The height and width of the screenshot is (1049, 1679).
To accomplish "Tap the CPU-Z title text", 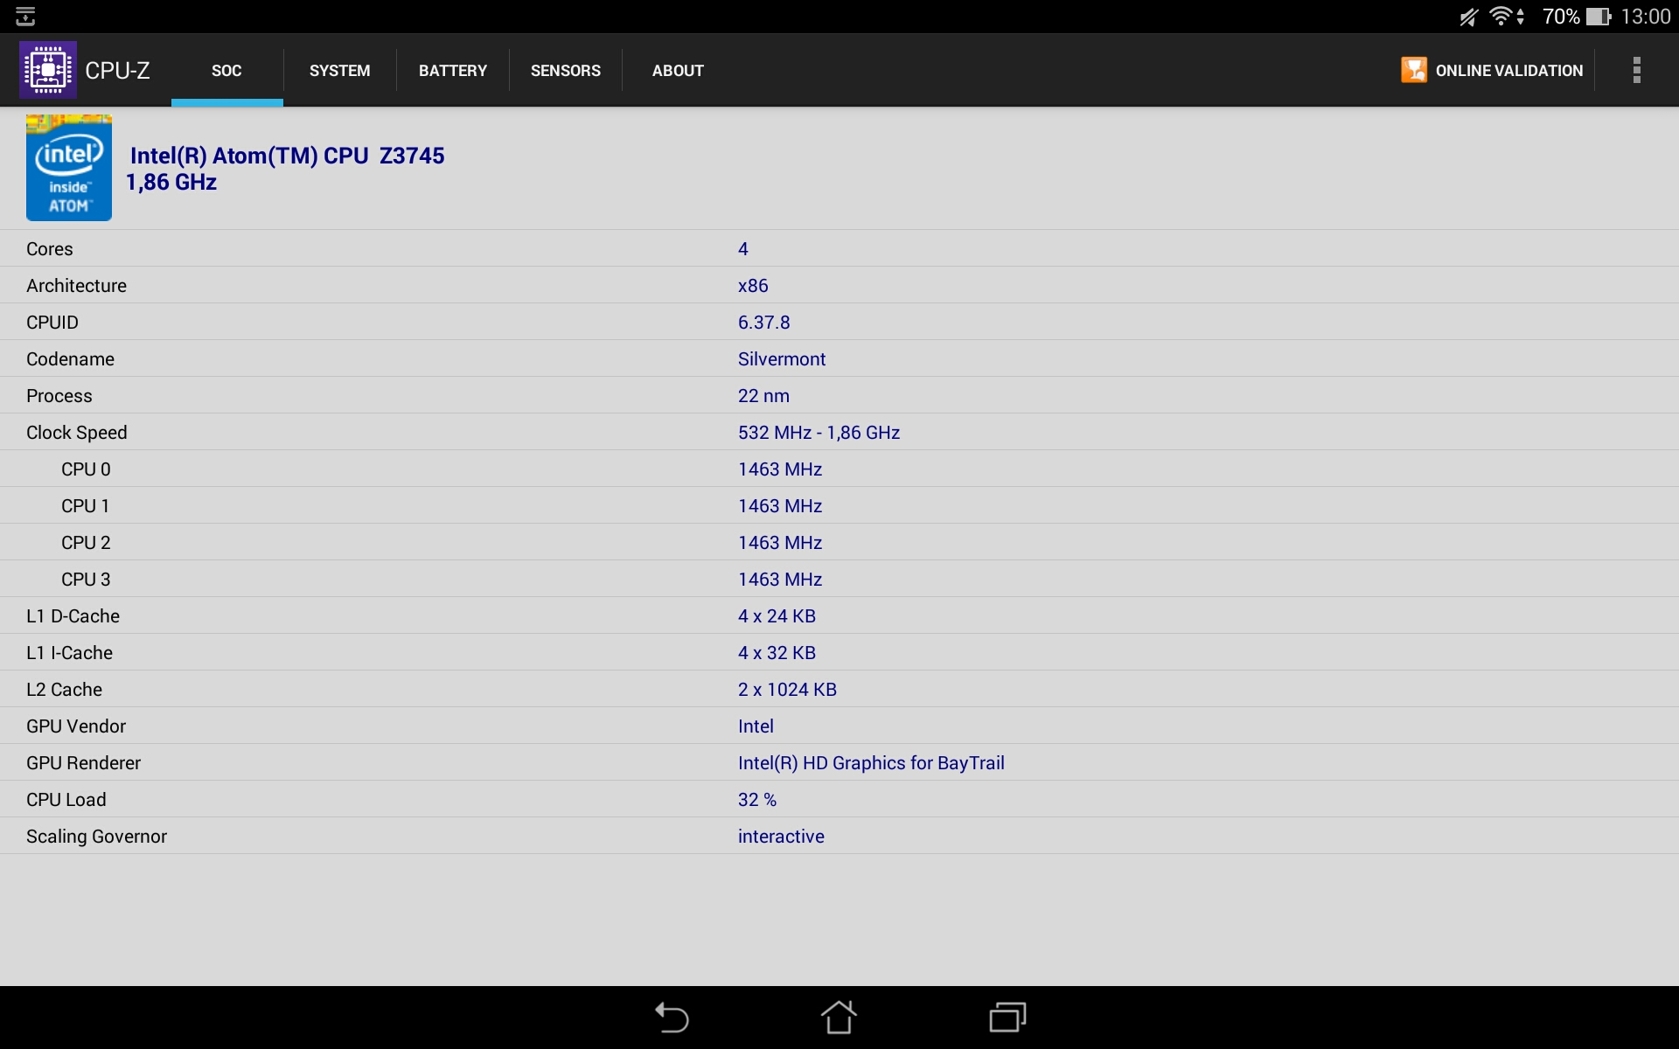I will tap(117, 71).
